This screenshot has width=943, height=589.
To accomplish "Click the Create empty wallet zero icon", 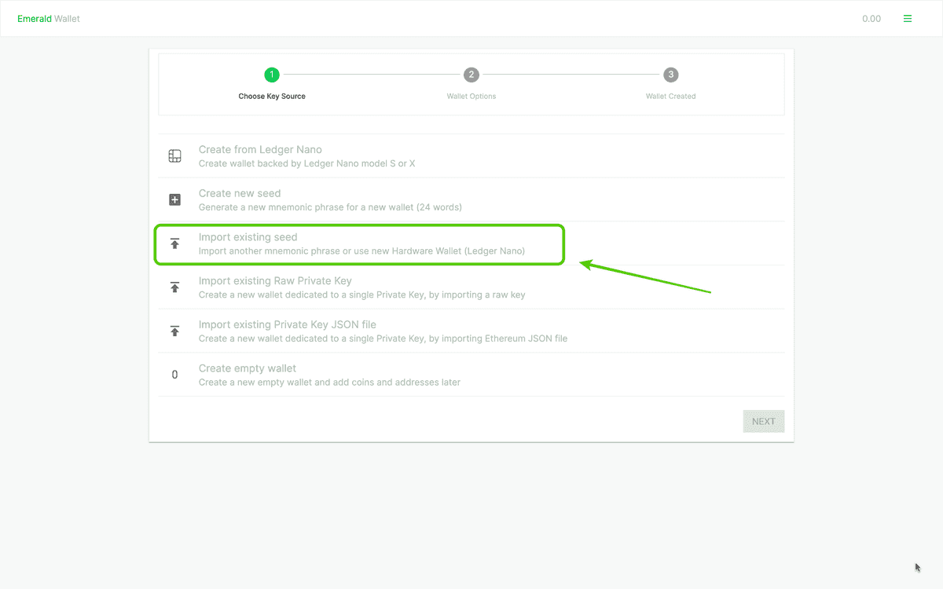I will tap(174, 375).
